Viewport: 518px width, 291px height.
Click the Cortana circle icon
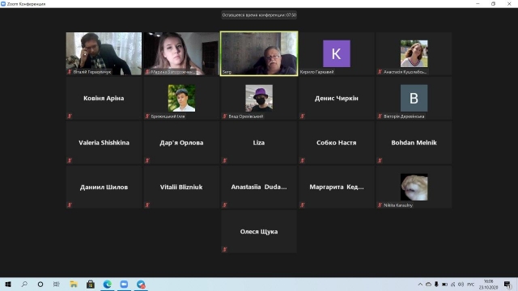(40, 284)
